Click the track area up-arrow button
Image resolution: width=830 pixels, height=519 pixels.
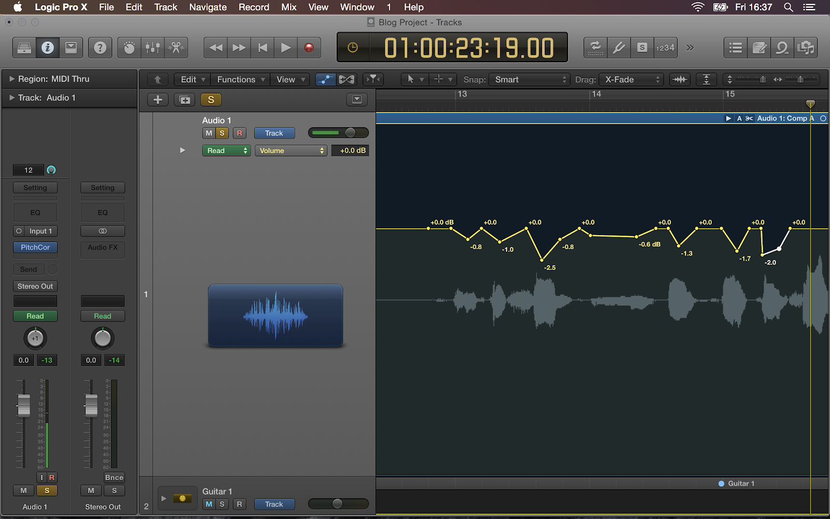coord(158,79)
